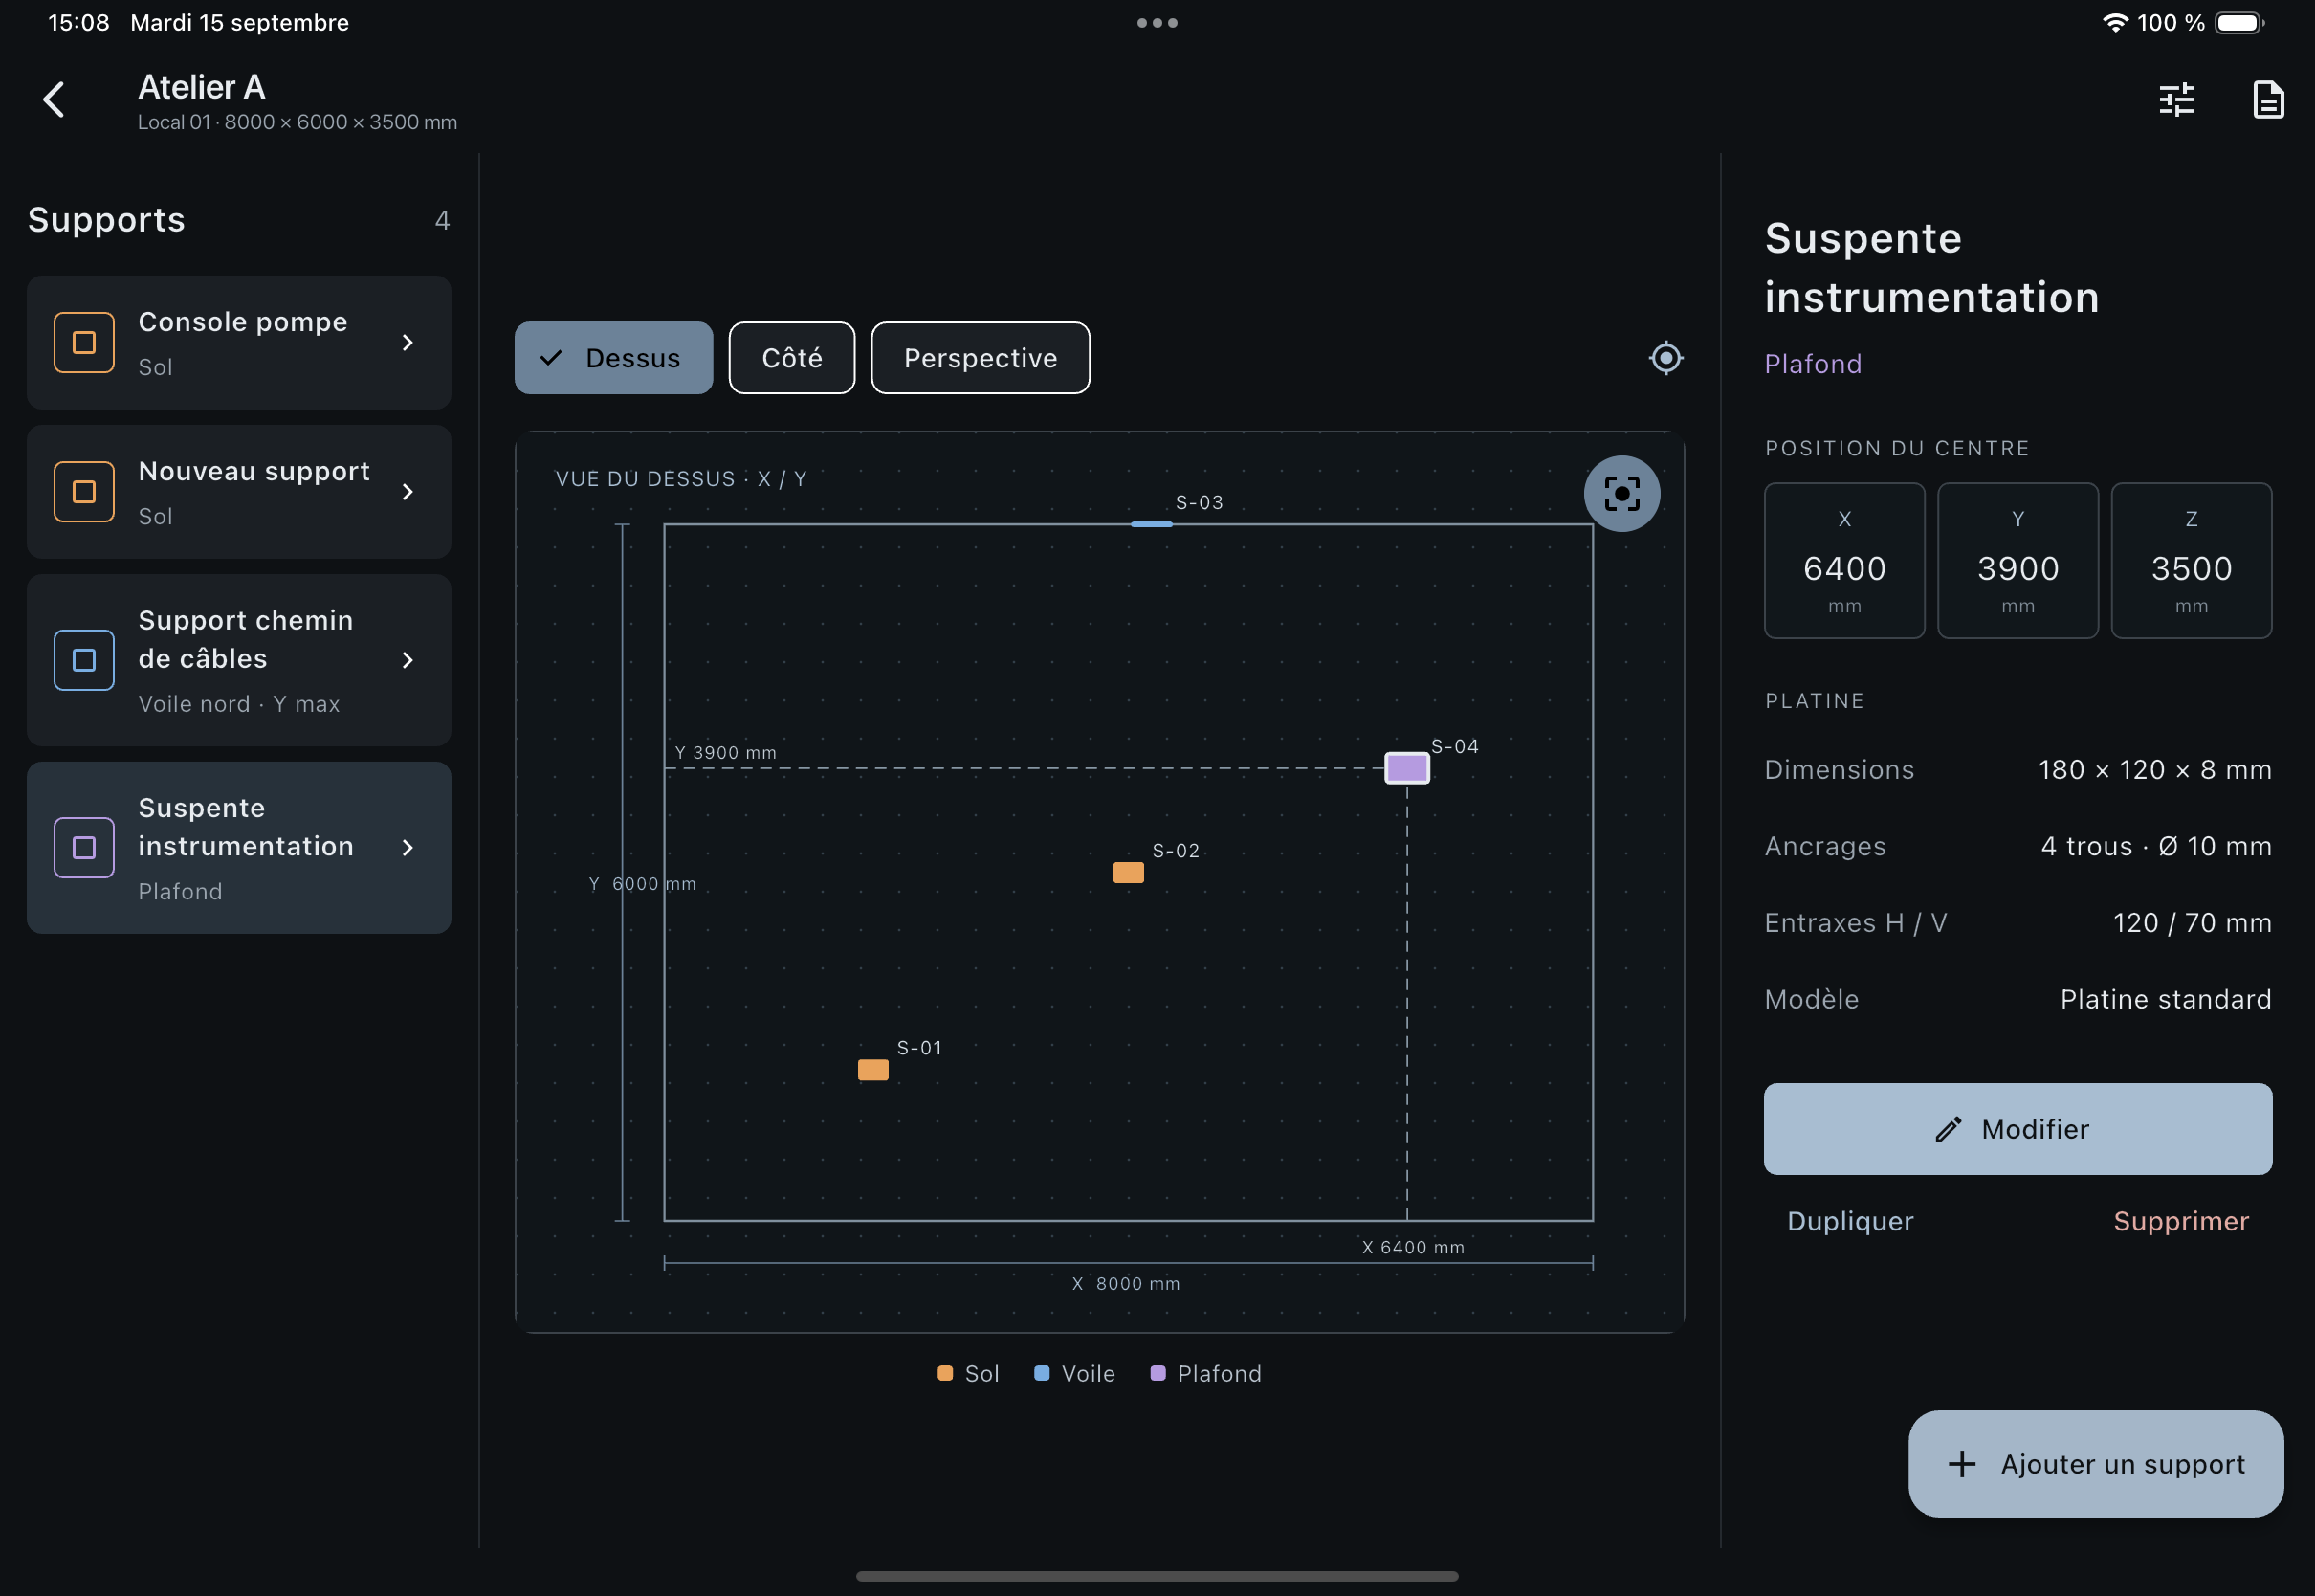
Task: Click the '15:08' clock in status bar
Action: pyautogui.click(x=79, y=23)
